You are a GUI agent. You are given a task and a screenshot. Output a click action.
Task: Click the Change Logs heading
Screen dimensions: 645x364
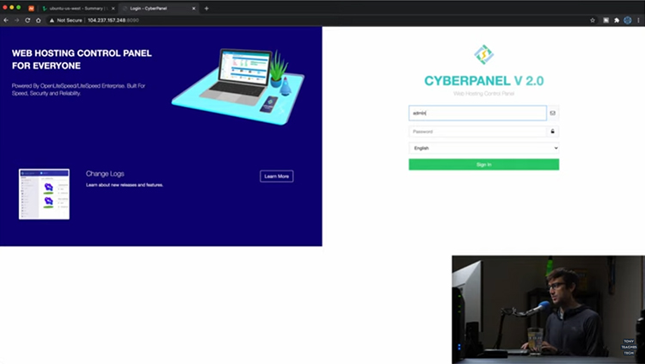105,174
